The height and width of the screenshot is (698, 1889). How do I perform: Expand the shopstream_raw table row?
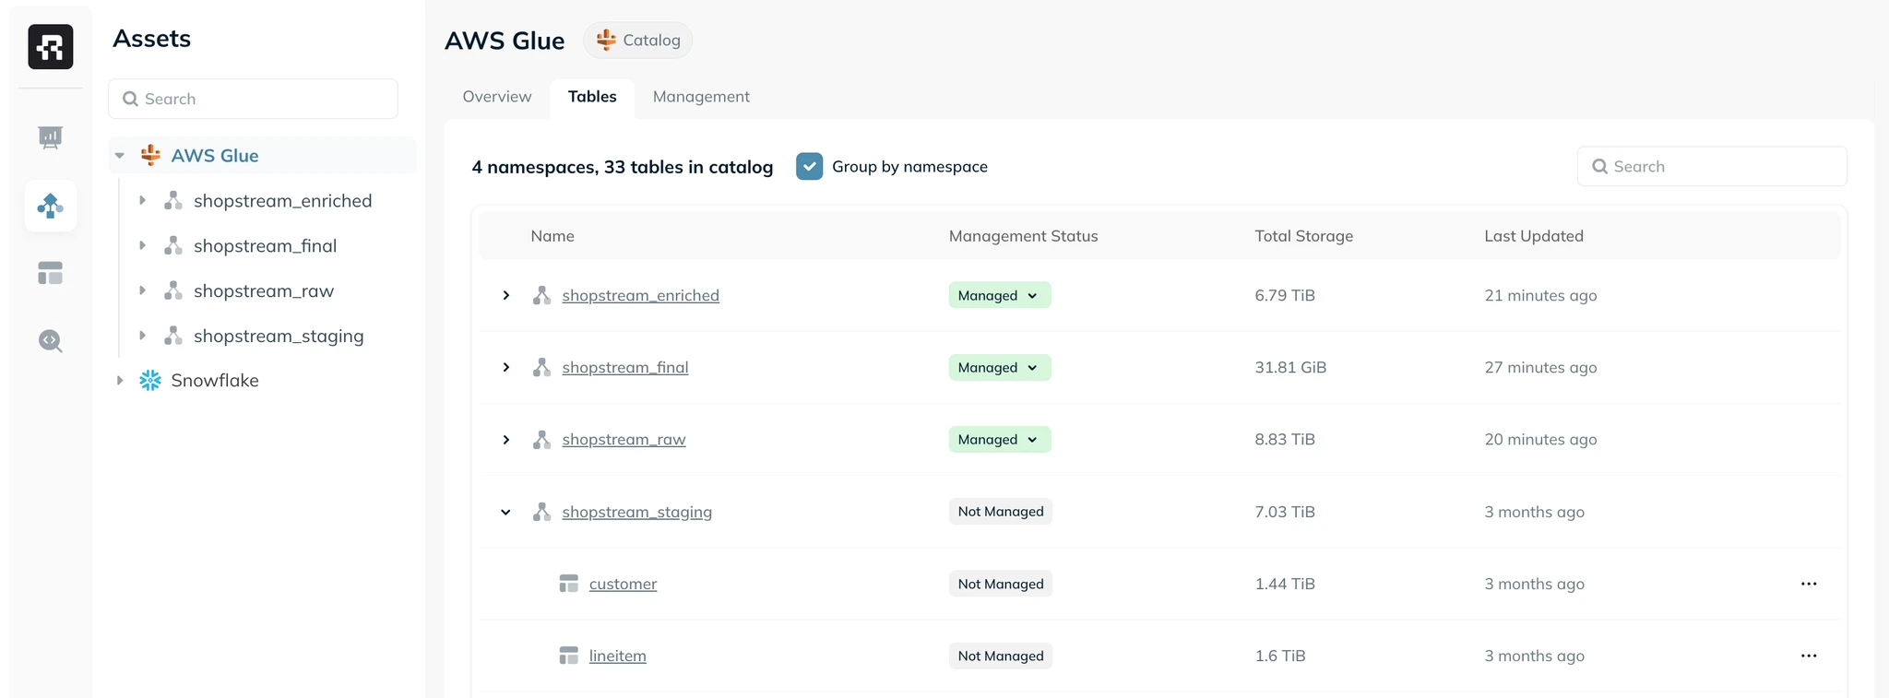506,440
